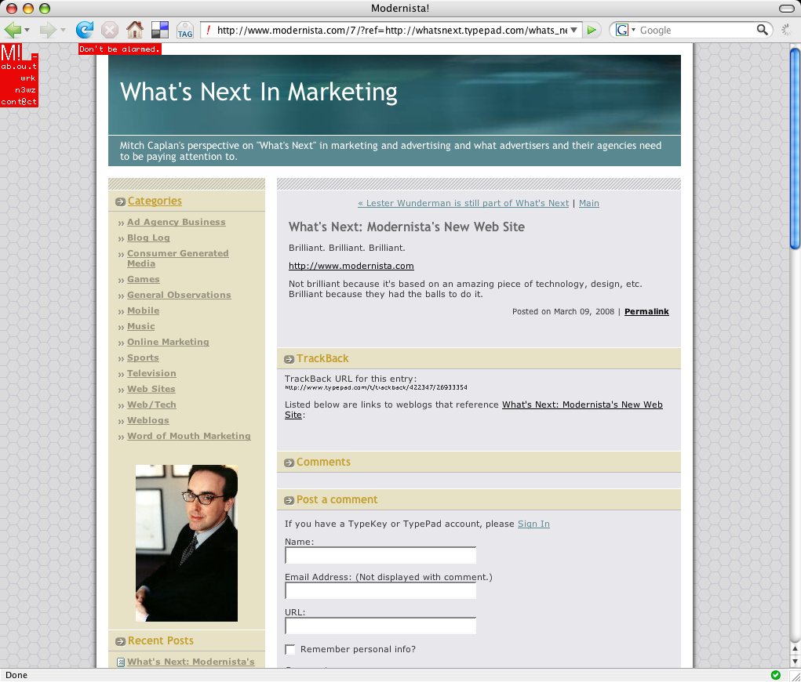801x682 pixels.
Task: Open Modernista cont@ct menu item
Action: 19,102
